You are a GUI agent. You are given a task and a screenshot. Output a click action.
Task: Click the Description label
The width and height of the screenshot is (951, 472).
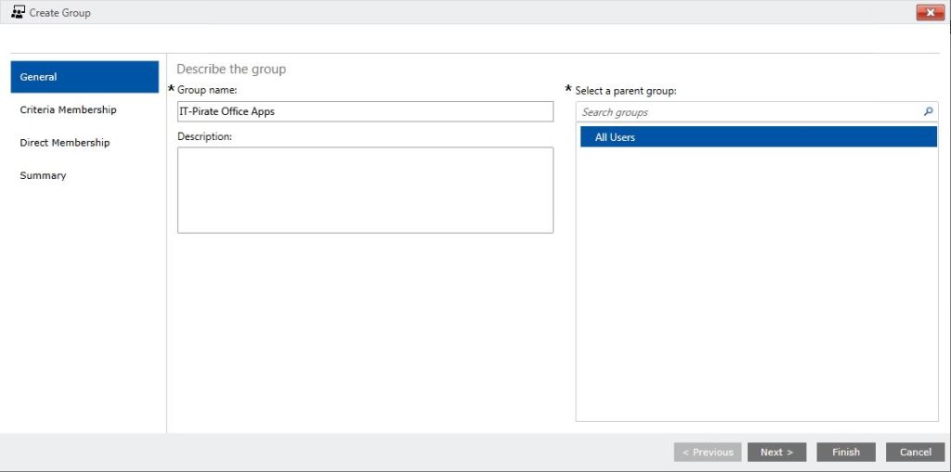204,137
